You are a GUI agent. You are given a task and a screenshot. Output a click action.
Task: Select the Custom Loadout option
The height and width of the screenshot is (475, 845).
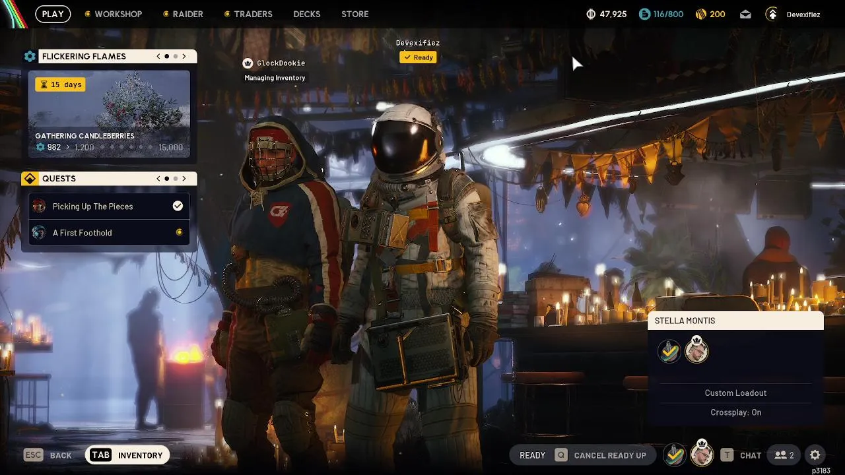[735, 393]
